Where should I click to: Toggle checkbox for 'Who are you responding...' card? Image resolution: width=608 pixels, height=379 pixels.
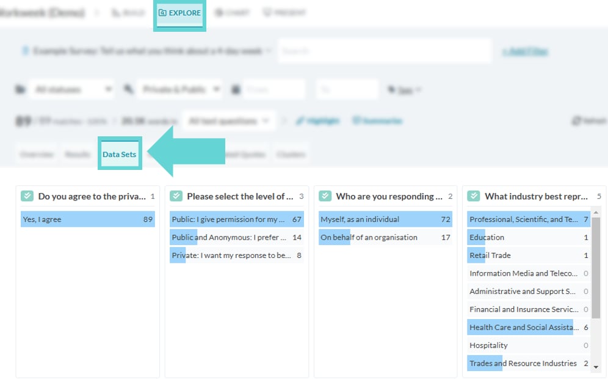325,196
